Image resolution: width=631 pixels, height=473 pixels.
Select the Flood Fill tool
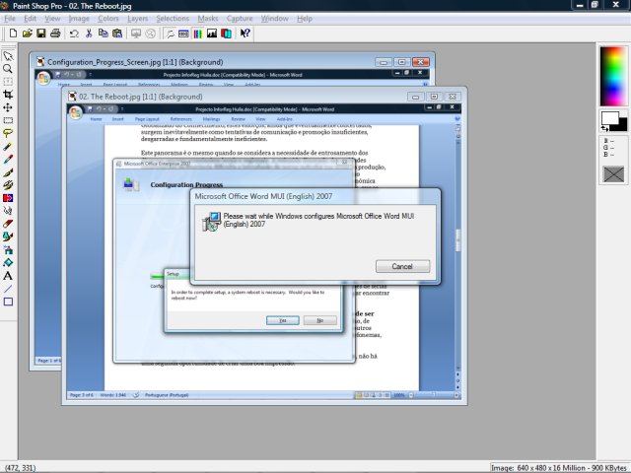[8, 263]
